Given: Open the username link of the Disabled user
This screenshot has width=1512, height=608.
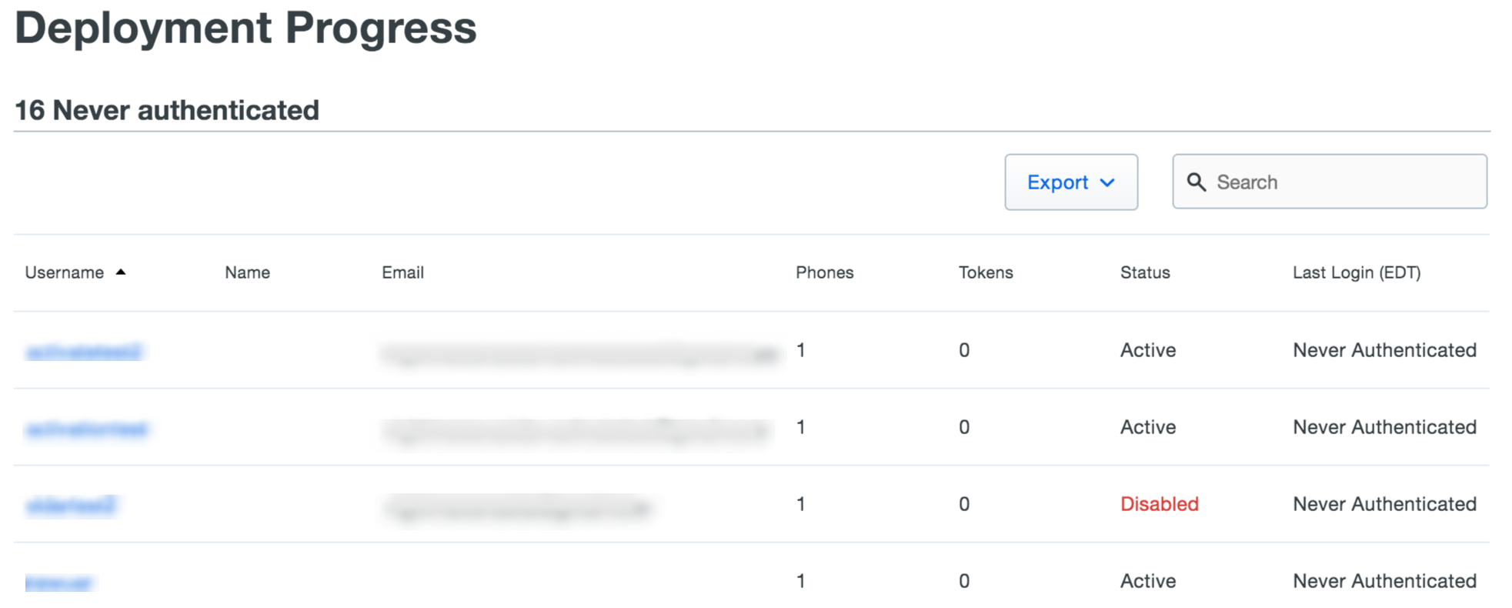Looking at the screenshot, I should 72,505.
